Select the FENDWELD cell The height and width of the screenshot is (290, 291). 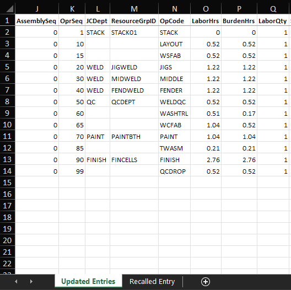pyautogui.click(x=134, y=90)
